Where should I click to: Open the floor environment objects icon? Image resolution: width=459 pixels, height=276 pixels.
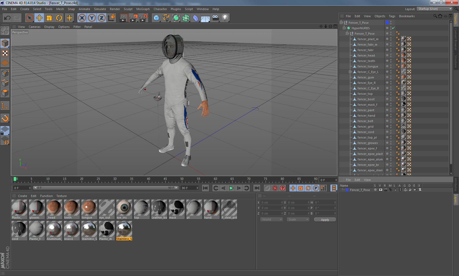coord(205,18)
